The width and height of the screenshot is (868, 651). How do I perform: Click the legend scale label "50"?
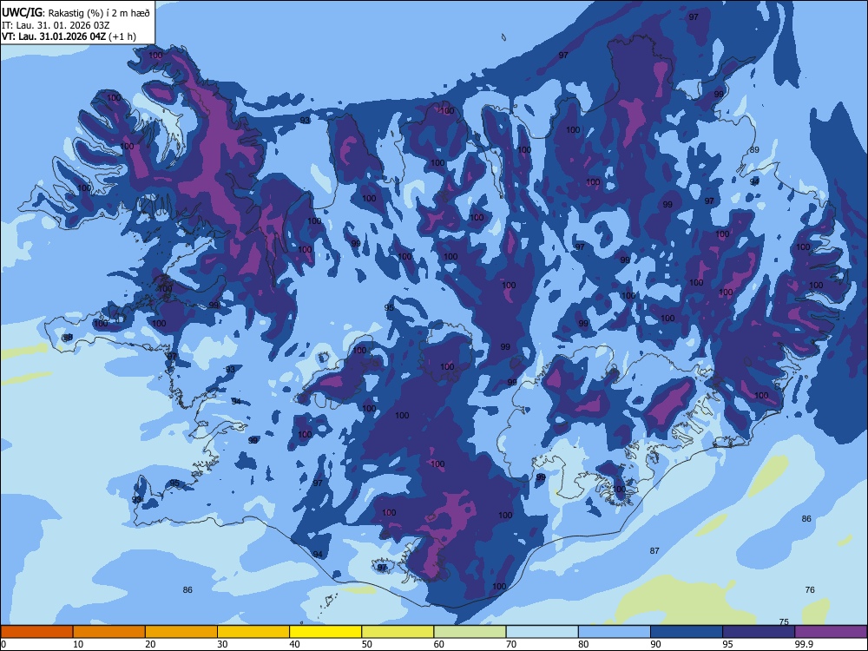pyautogui.click(x=367, y=644)
